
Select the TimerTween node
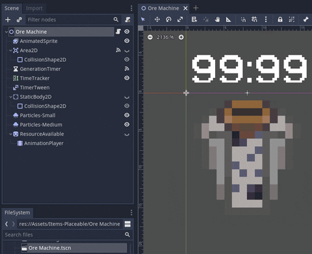tap(34, 88)
